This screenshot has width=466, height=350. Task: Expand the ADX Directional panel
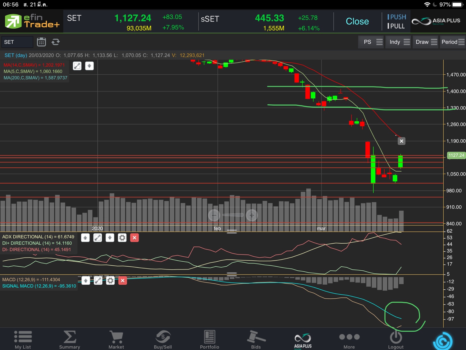pos(98,238)
